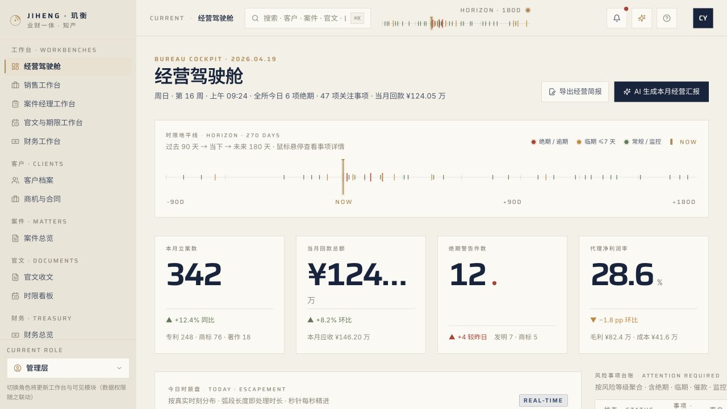Viewport: 727px width, 409px height.
Task: Click the 官文与期限工作台 calendar-clock icon
Action: coord(15,123)
